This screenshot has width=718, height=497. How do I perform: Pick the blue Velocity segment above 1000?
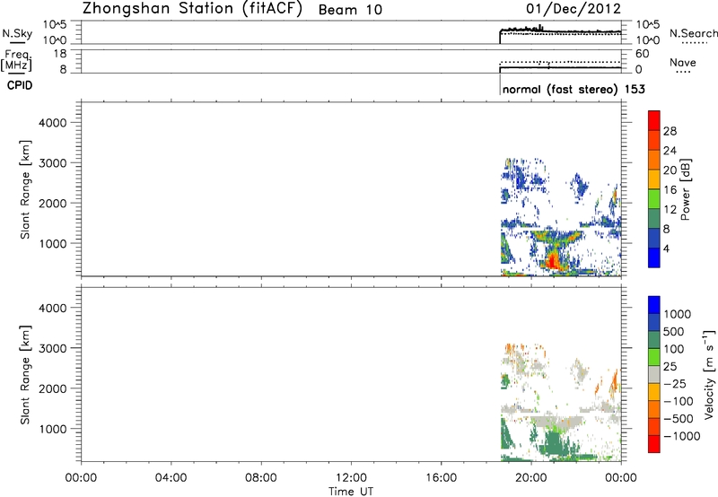click(654, 305)
